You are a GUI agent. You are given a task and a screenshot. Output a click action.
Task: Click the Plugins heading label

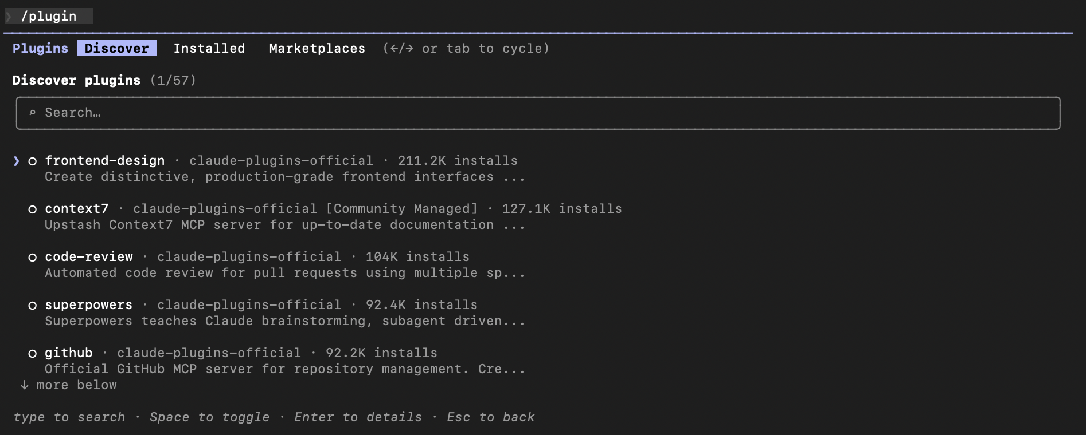pos(40,49)
